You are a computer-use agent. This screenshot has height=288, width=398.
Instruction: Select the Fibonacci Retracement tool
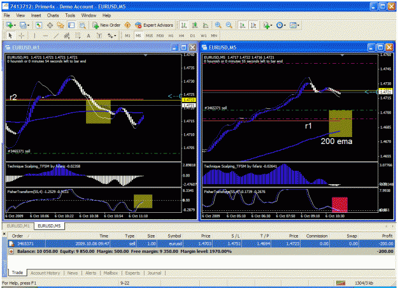click(78, 36)
